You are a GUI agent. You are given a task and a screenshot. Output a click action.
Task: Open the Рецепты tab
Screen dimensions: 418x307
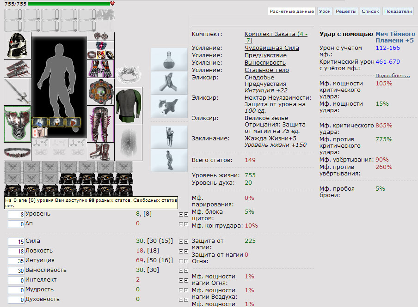click(346, 11)
